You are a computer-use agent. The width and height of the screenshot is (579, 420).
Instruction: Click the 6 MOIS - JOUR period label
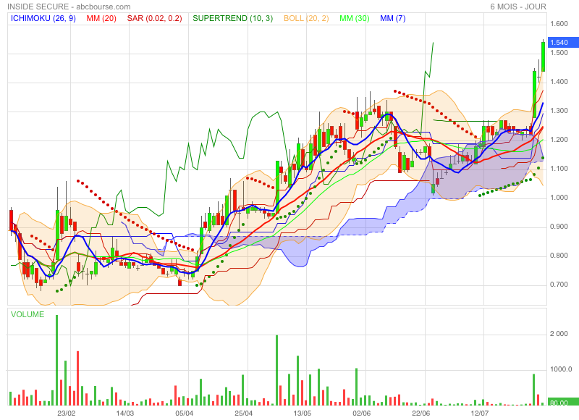coord(518,7)
